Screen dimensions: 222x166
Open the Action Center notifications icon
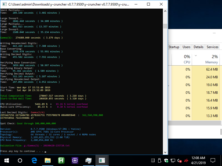click(x=213, y=160)
